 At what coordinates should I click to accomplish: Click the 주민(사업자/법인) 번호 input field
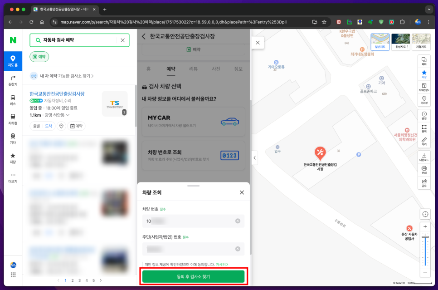(x=193, y=249)
